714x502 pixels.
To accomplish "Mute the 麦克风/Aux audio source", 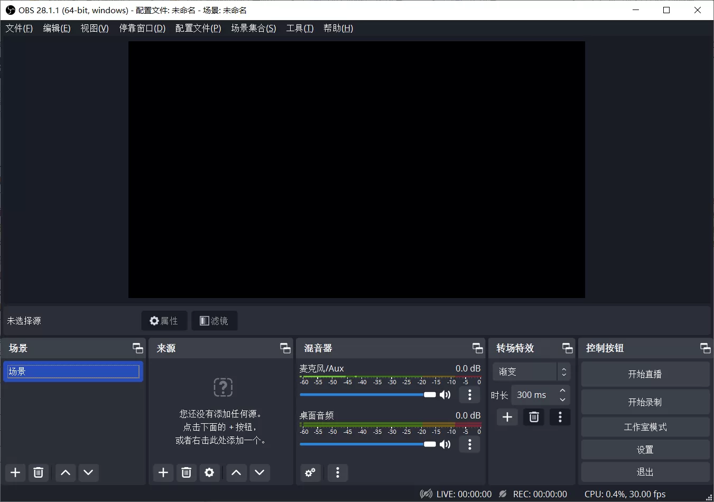I will click(445, 395).
